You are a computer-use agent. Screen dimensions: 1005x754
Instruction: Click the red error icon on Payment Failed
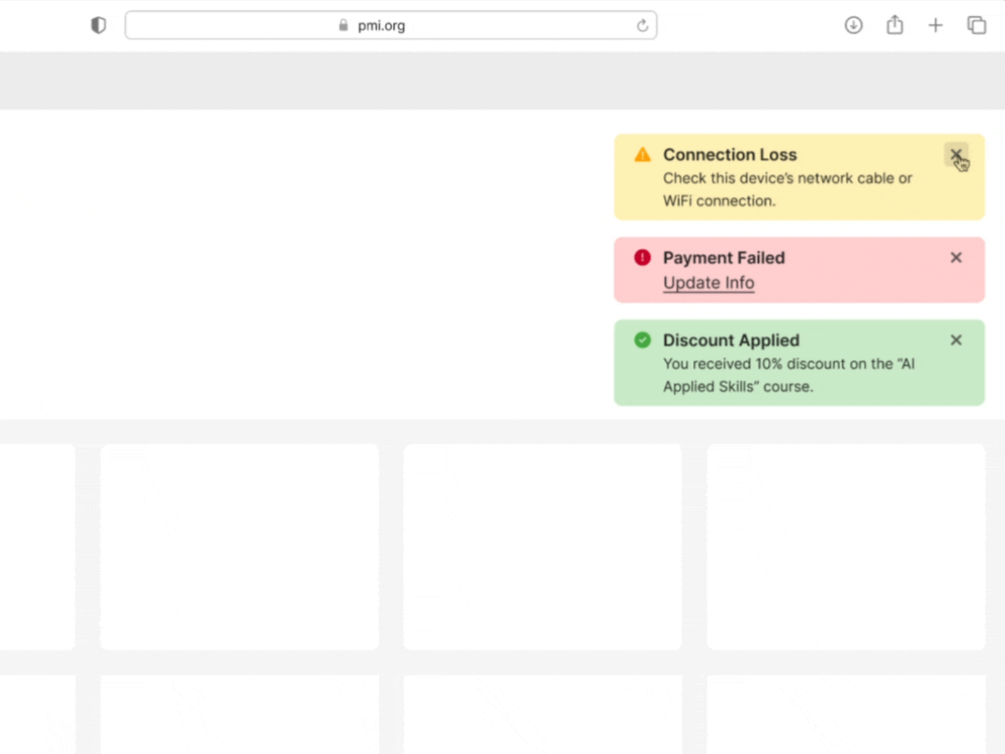pyautogui.click(x=642, y=257)
